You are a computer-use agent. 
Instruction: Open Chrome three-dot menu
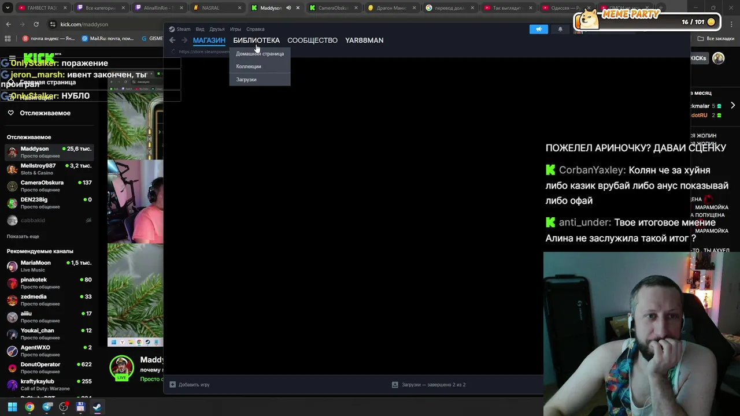[x=731, y=24]
